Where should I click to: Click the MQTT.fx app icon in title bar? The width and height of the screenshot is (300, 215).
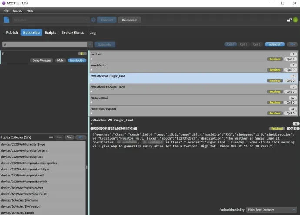[3, 3]
